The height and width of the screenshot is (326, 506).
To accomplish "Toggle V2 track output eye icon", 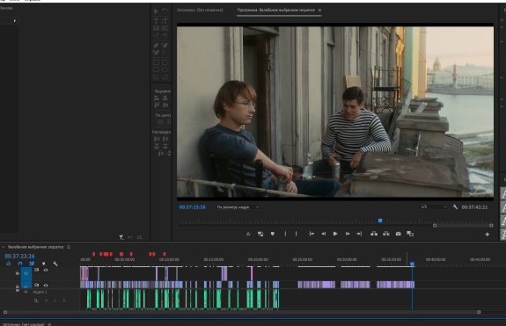I will point(46,271).
